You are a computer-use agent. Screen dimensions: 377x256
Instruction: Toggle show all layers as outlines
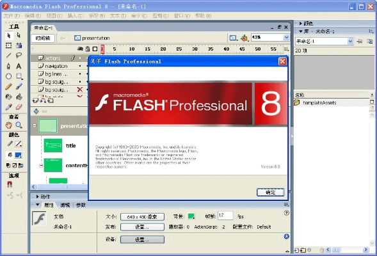coord(95,49)
